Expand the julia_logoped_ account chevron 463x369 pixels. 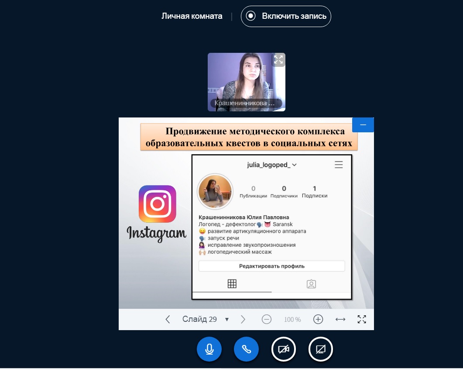coord(295,165)
